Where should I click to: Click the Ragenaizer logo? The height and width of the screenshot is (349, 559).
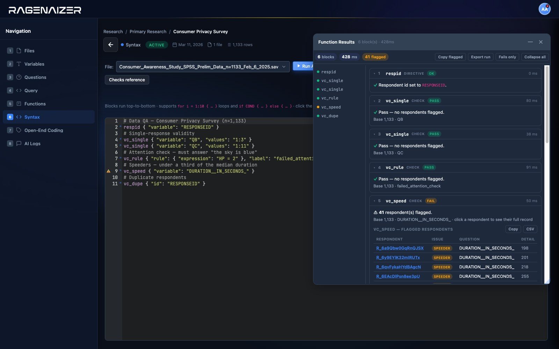point(45,10)
